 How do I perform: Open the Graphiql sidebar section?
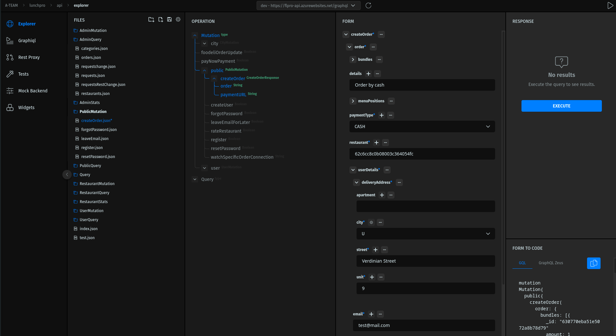coord(27,41)
